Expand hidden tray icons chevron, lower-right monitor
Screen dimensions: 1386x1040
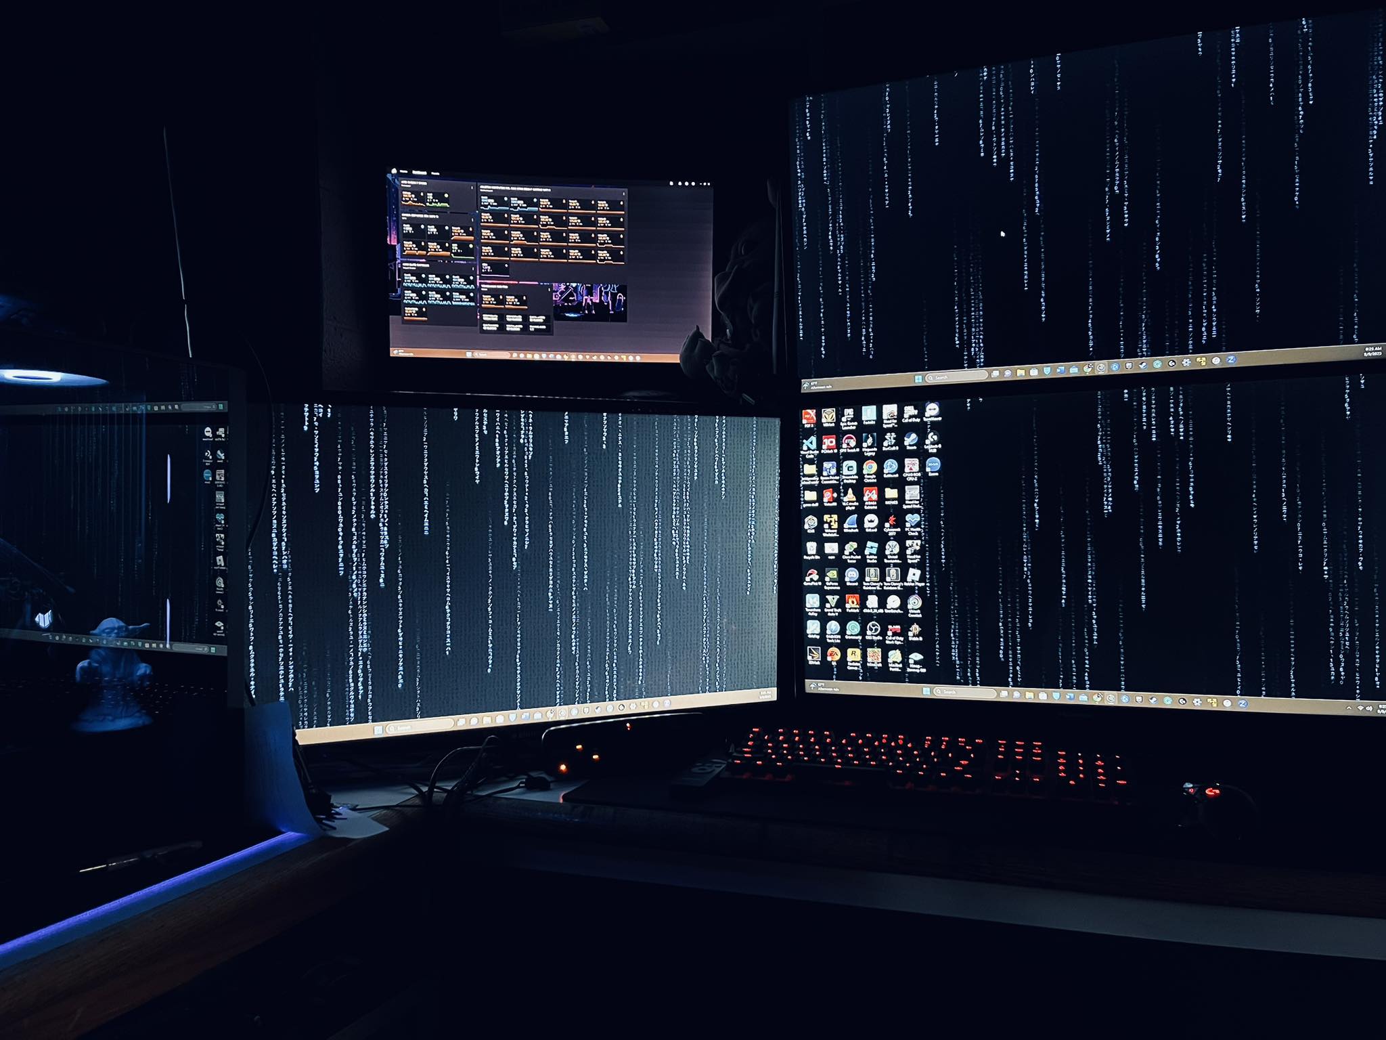pyautogui.click(x=1348, y=708)
